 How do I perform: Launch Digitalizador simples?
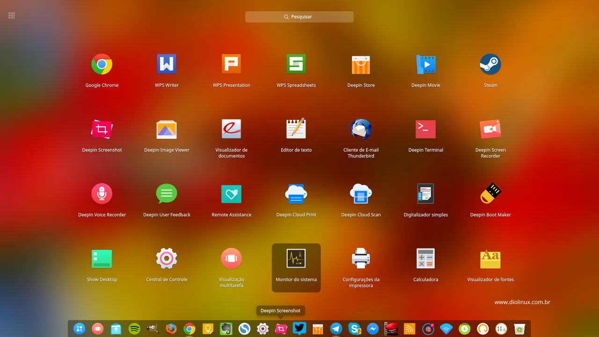pyautogui.click(x=426, y=194)
